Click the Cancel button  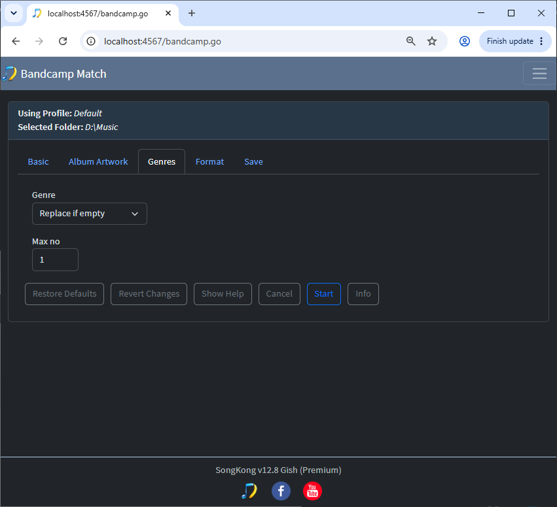pos(279,294)
